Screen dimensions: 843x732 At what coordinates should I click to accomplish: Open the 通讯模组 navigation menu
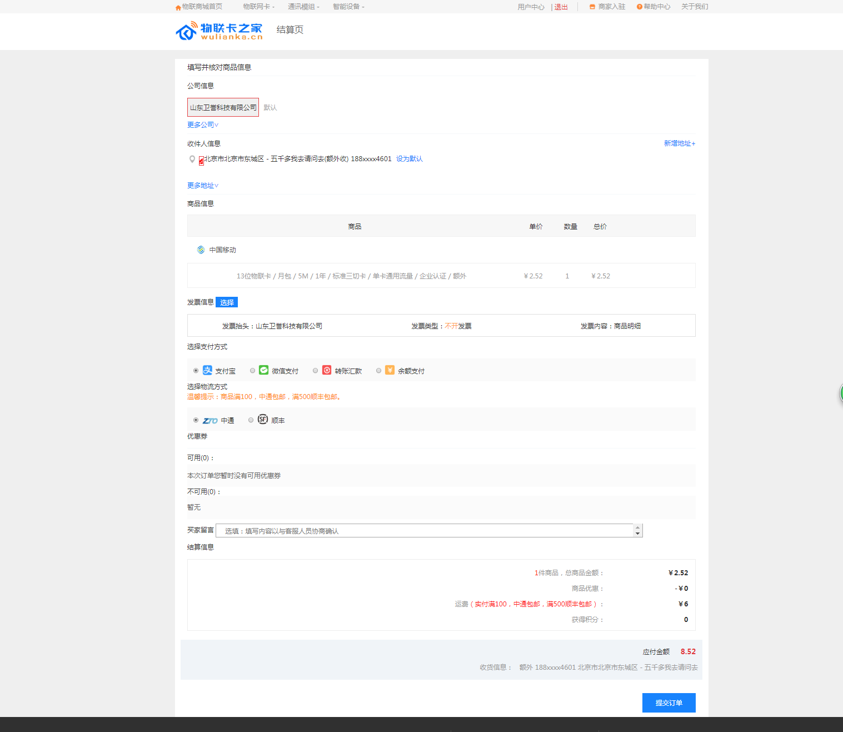point(303,7)
